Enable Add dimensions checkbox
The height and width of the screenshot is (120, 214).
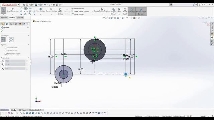click(6, 51)
